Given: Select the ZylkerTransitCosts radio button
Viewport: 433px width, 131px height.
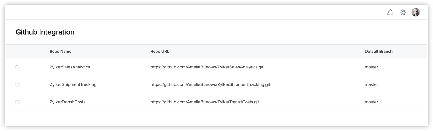Looking at the screenshot, I should pos(17,102).
